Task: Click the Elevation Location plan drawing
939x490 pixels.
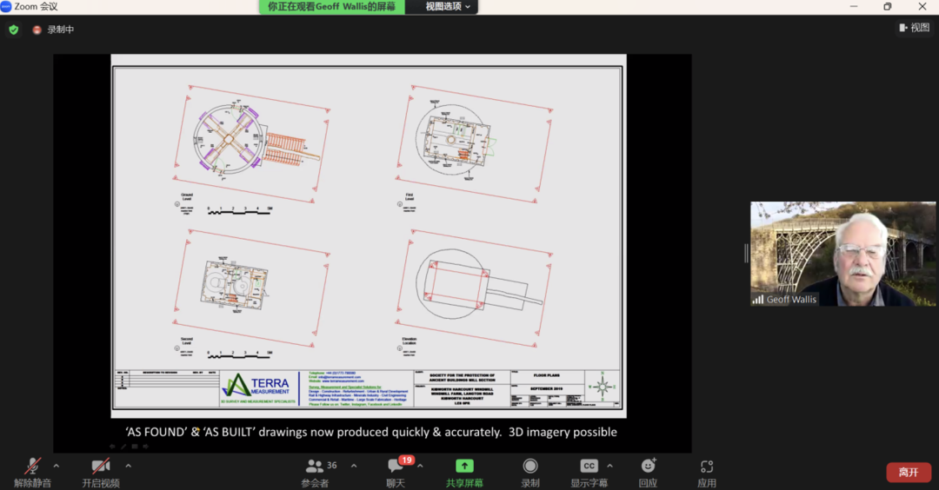Action: tap(475, 288)
